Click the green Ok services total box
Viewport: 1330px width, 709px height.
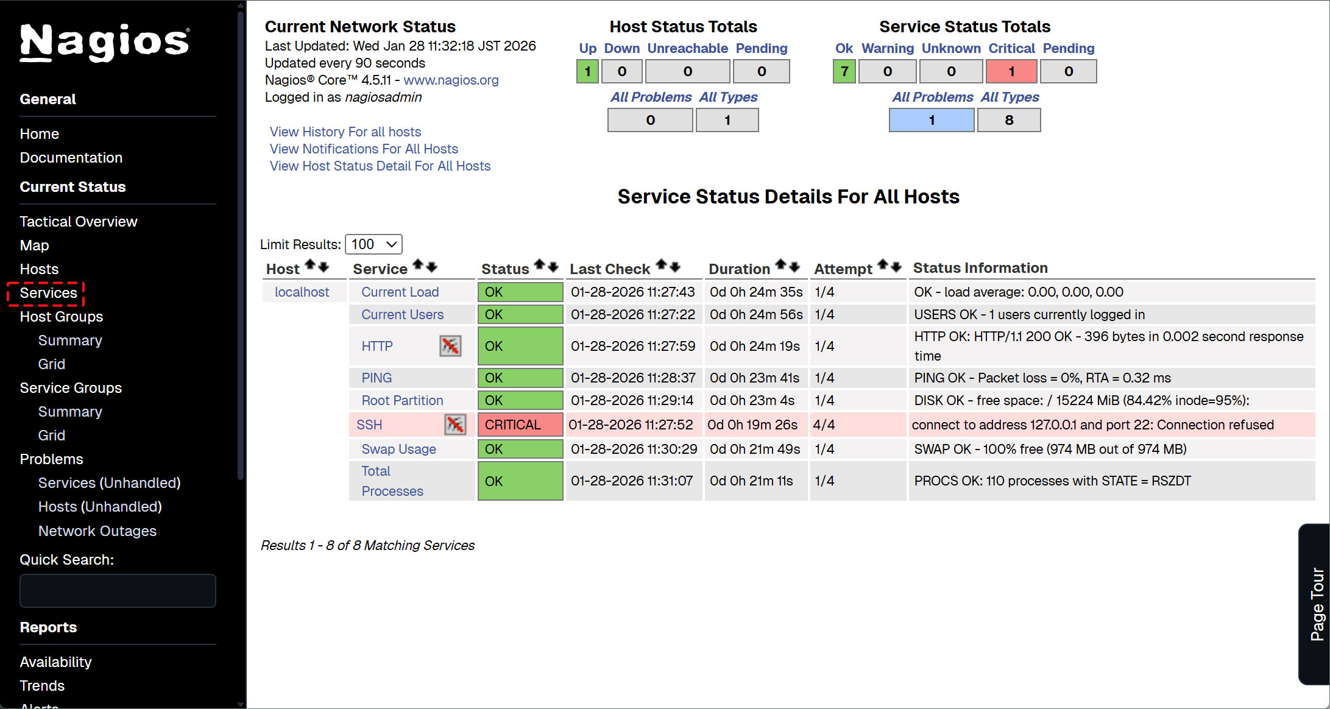pyautogui.click(x=844, y=71)
